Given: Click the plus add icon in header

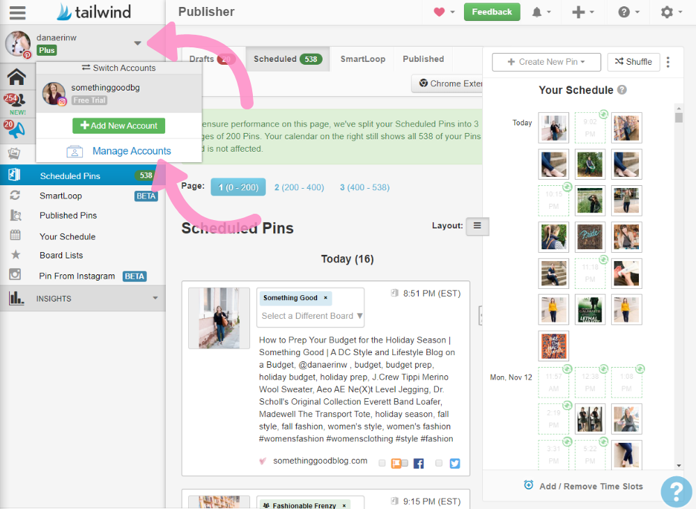Looking at the screenshot, I should 578,12.
